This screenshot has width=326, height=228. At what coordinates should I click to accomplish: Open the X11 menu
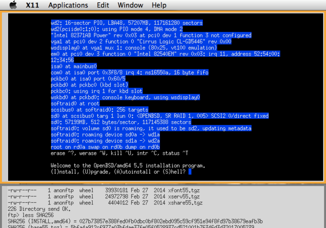pyautogui.click(x=32, y=5)
